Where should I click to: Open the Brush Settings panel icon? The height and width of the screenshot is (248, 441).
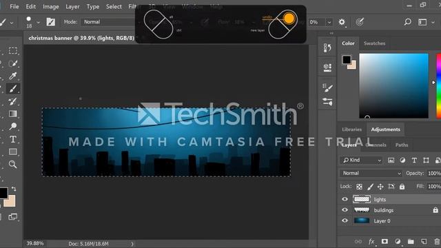pyautogui.click(x=327, y=87)
